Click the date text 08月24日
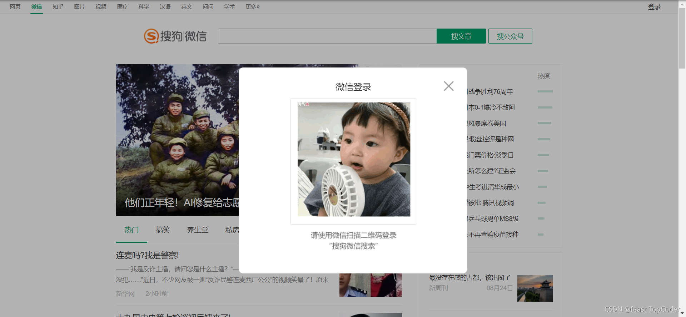This screenshot has height=317, width=686. click(x=499, y=288)
